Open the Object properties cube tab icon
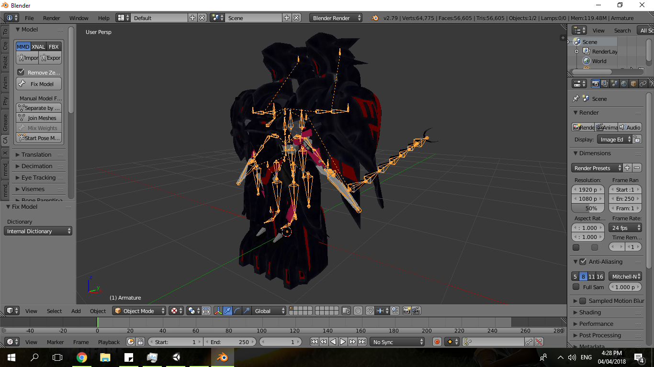654x367 pixels. point(633,84)
